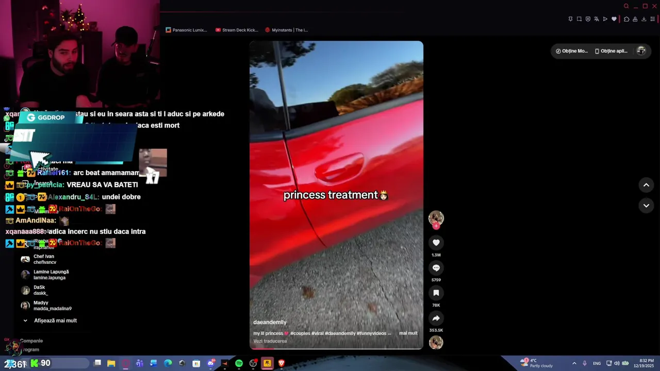Share the video via the arrow icon
660x371 pixels.
click(436, 318)
